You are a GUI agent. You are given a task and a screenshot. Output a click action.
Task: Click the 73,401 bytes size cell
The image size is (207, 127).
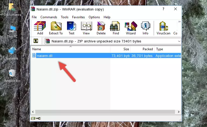[x=120, y=56]
